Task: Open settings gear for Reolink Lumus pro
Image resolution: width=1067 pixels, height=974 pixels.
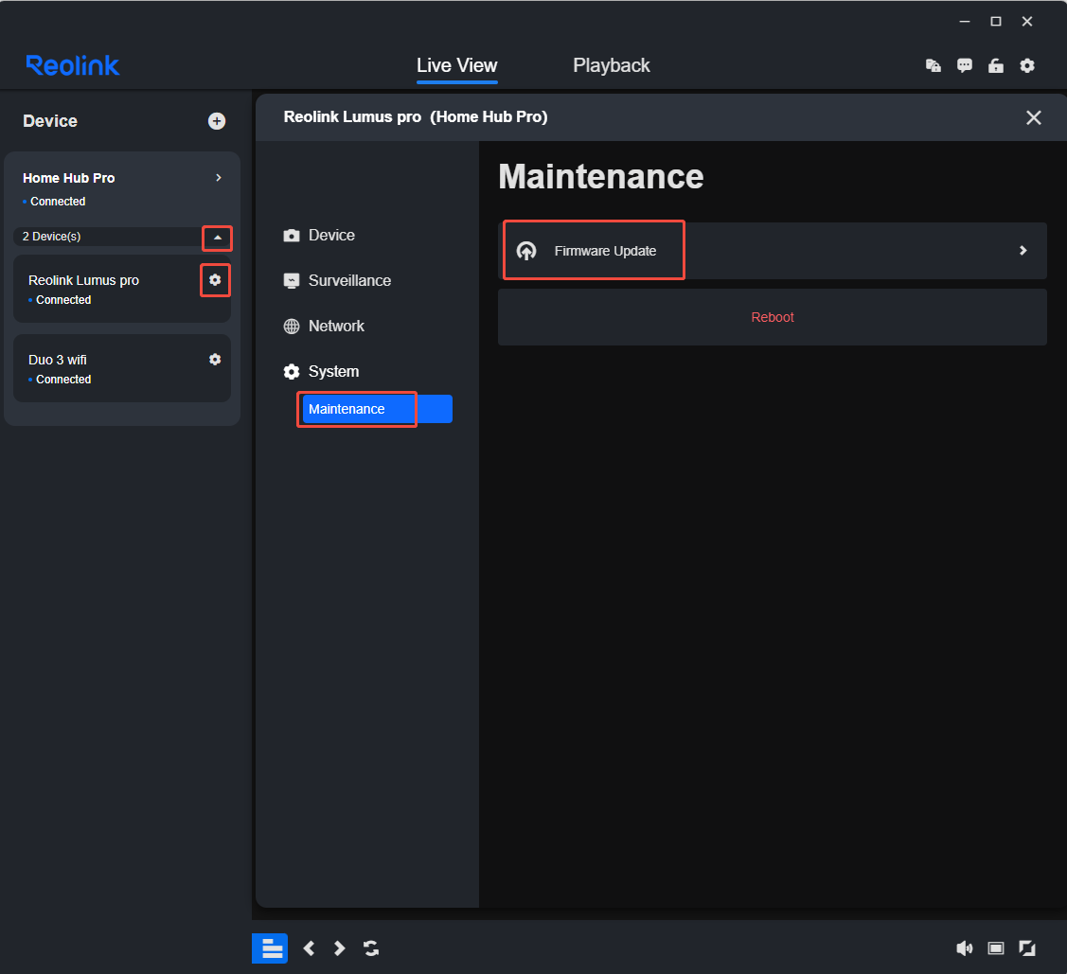Action: pos(215,280)
